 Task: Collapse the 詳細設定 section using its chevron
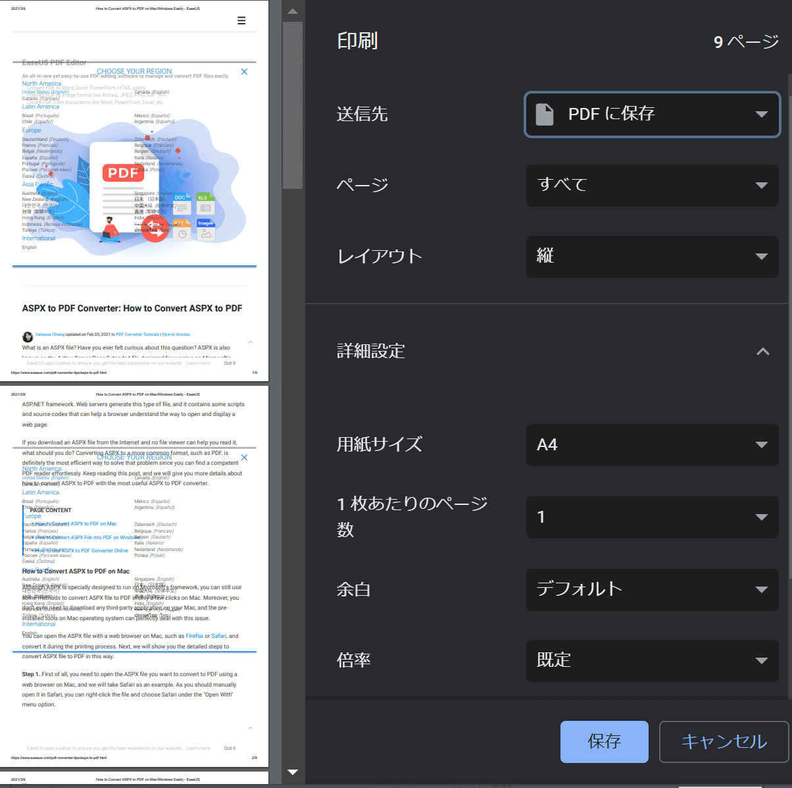tap(762, 352)
